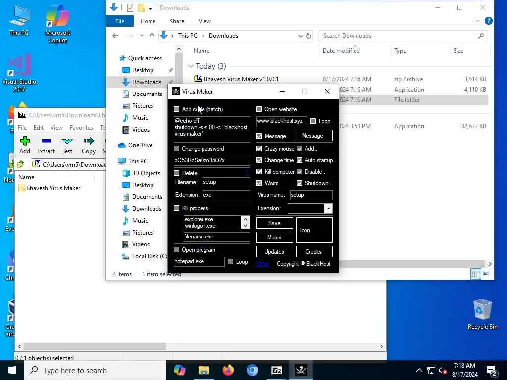
Task: Click Explorer back arrow button
Action: pyautogui.click(x=115, y=36)
